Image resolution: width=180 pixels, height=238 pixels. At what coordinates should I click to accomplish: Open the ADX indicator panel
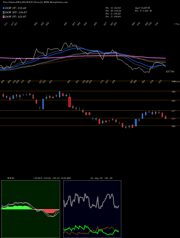pos(92,209)
